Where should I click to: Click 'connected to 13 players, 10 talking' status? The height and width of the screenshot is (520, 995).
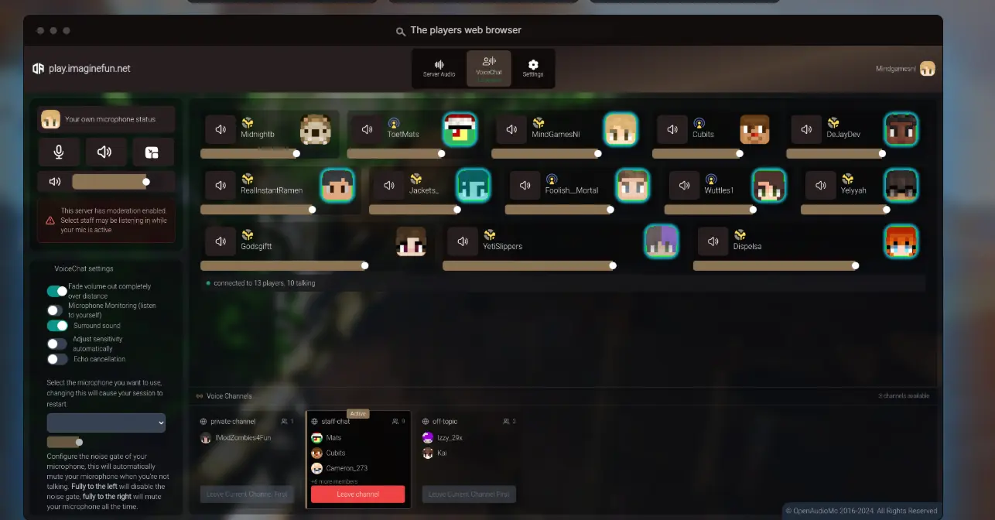[x=264, y=283]
